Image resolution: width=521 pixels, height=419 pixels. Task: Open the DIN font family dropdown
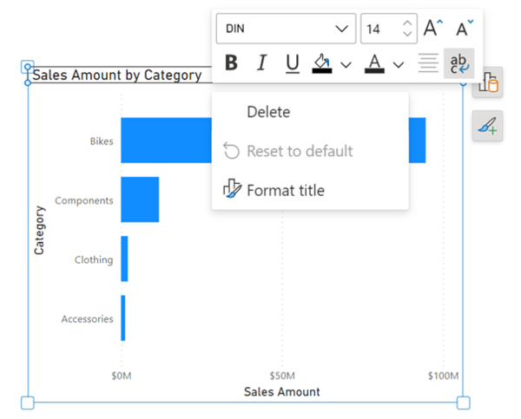tap(286, 29)
